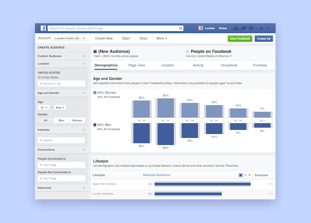Switch to the Purchase tab
The image size is (311, 223).
260,65
